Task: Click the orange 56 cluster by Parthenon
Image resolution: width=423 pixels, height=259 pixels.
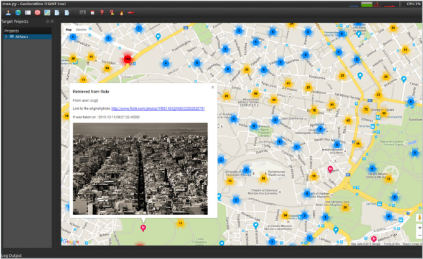Action: tap(264, 179)
